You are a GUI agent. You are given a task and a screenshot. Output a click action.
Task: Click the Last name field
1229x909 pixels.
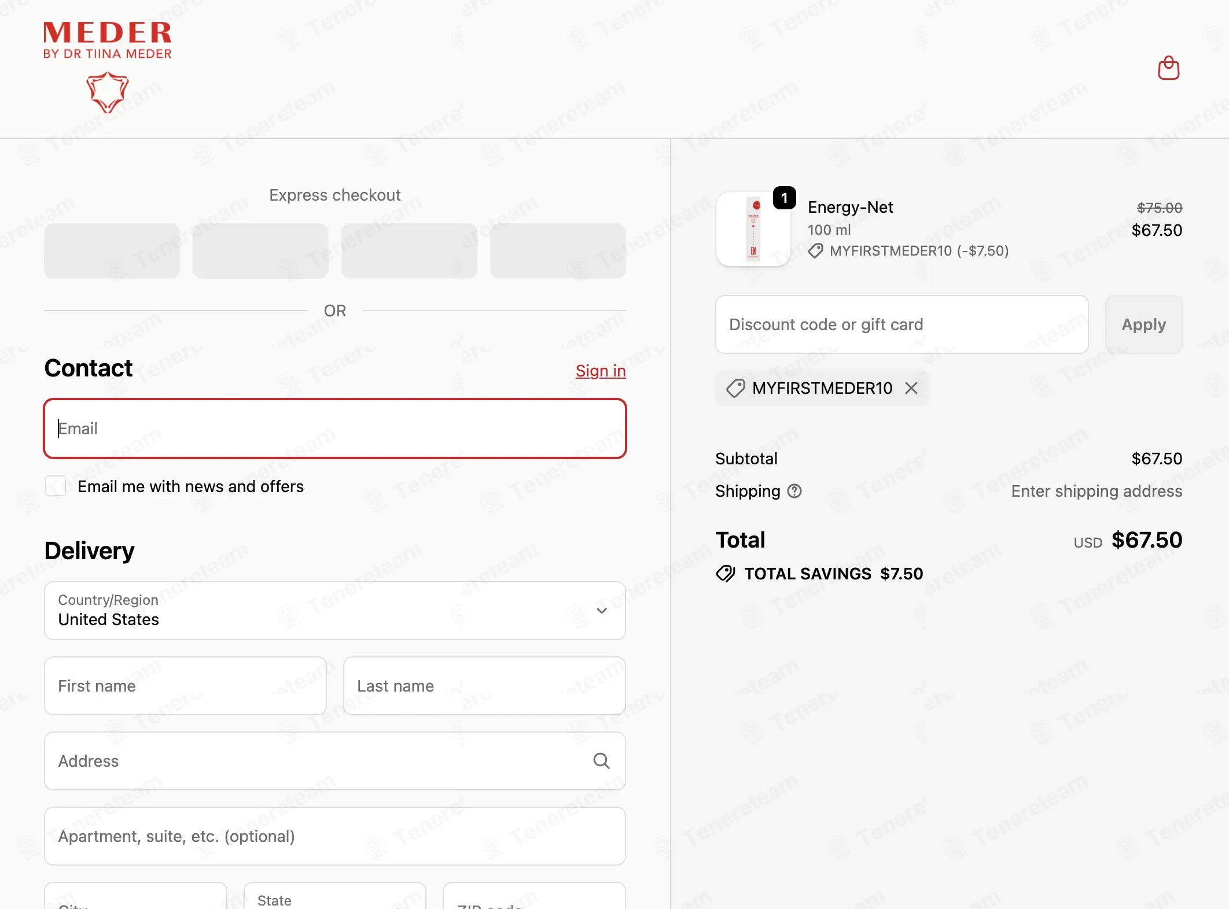click(484, 686)
